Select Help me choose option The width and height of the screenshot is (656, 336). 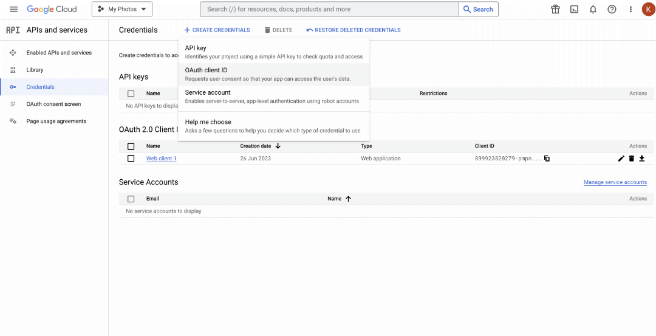pyautogui.click(x=274, y=126)
